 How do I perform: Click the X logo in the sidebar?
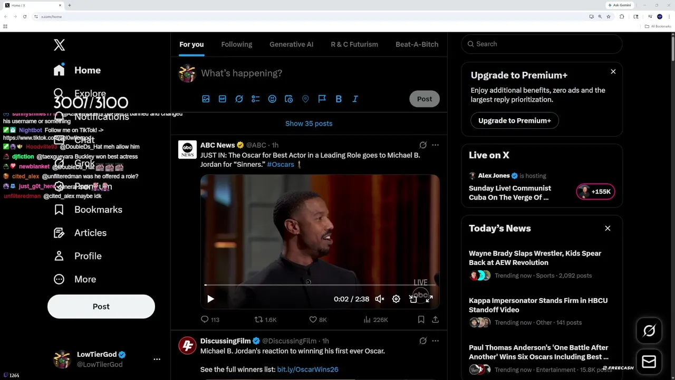[59, 45]
